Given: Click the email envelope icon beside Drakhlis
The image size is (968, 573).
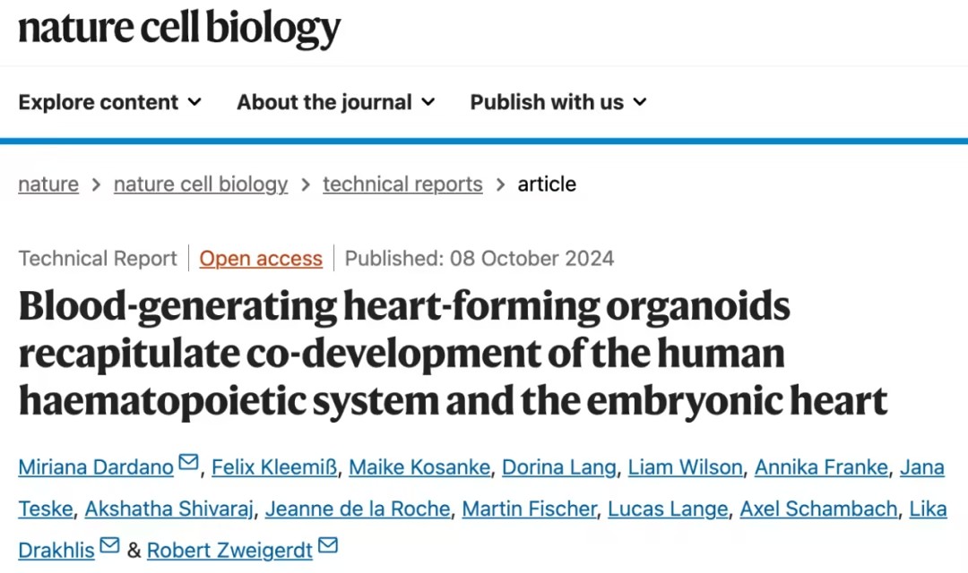Looking at the screenshot, I should tap(109, 545).
